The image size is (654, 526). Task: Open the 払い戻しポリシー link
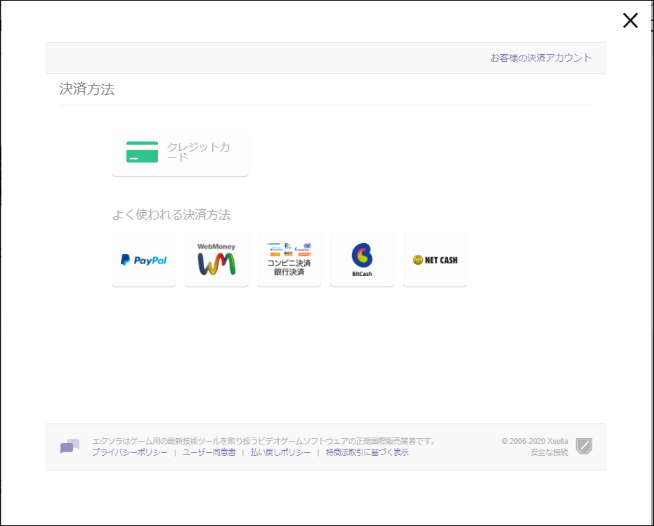coord(280,452)
